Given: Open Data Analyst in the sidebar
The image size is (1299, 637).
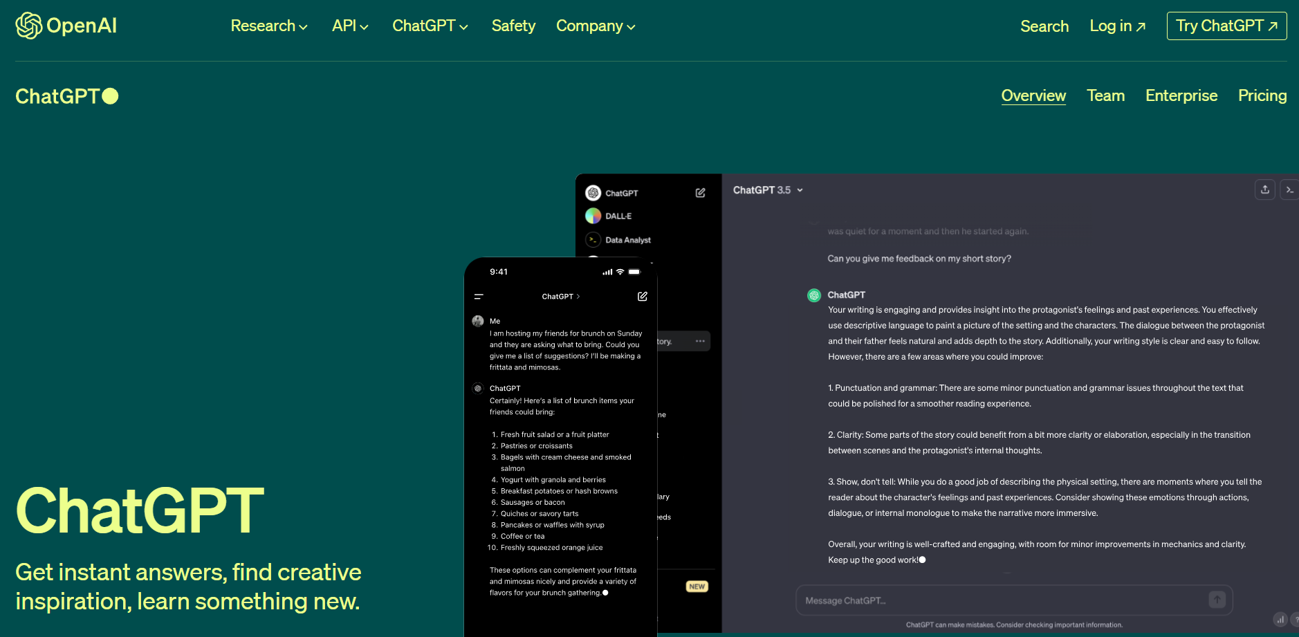Looking at the screenshot, I should (618, 240).
